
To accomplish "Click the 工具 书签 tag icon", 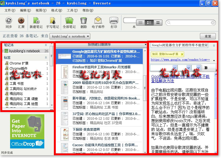I will pos(7,84).
